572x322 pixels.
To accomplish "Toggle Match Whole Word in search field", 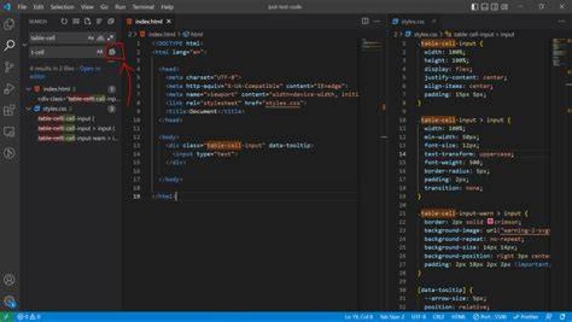I will [100, 37].
